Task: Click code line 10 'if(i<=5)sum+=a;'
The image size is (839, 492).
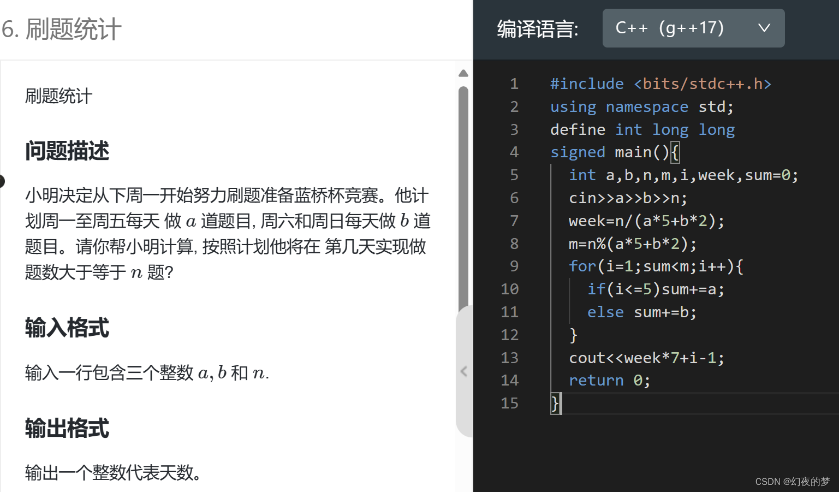Action: coord(656,289)
